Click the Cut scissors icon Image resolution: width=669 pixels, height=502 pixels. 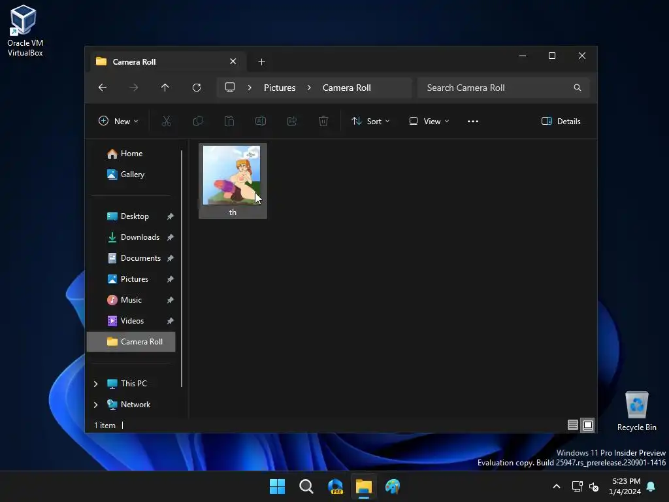pos(167,121)
